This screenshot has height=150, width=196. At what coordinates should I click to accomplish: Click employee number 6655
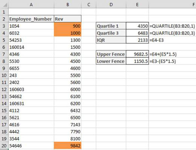click(x=31, y=68)
